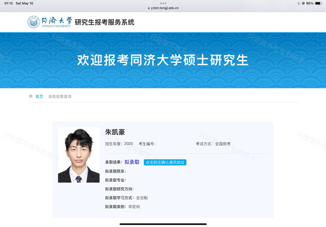This screenshot has width=326, height=227.
Task: Click the 研究生报考服务系统 header title
Action: (105, 22)
